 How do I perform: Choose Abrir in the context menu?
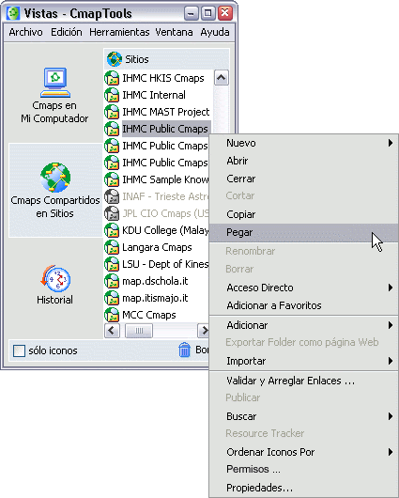[304, 161]
